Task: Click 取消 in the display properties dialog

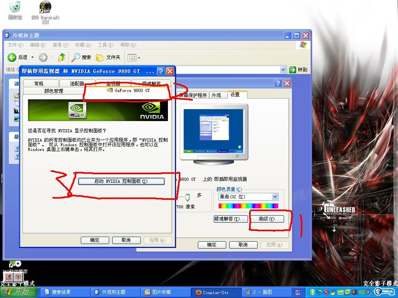Action: click(243, 245)
